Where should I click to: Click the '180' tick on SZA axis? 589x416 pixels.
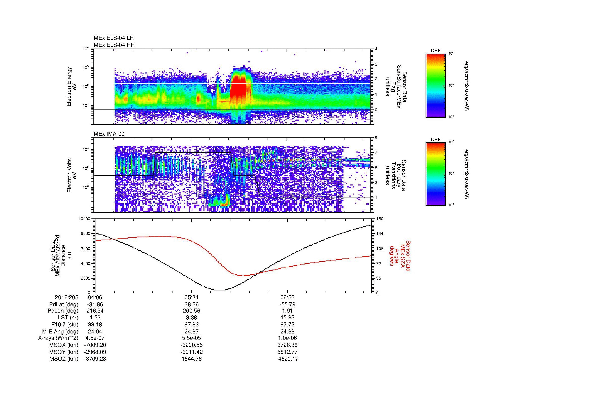click(380, 219)
